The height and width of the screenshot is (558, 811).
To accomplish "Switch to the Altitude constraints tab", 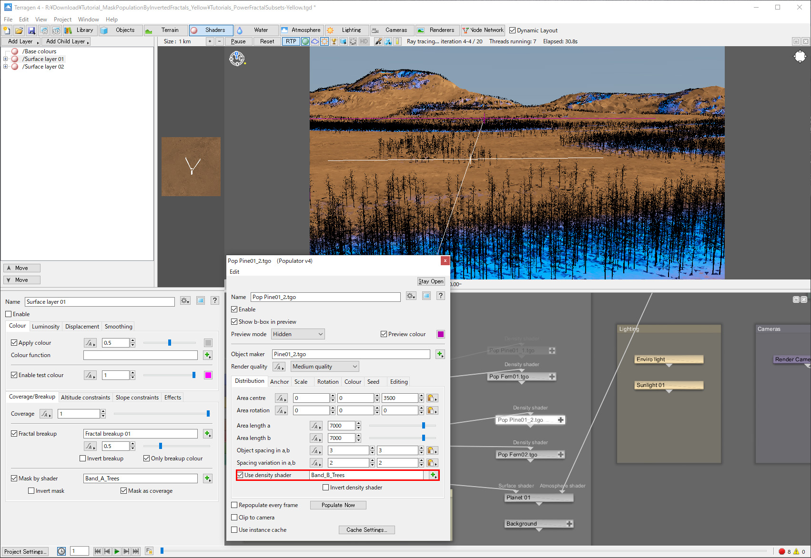I will tap(85, 398).
